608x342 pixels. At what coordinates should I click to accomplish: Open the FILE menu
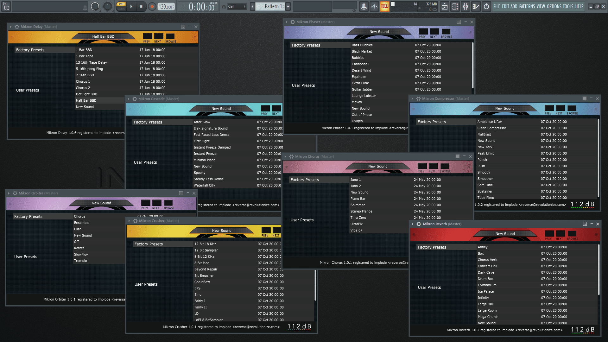(x=497, y=6)
